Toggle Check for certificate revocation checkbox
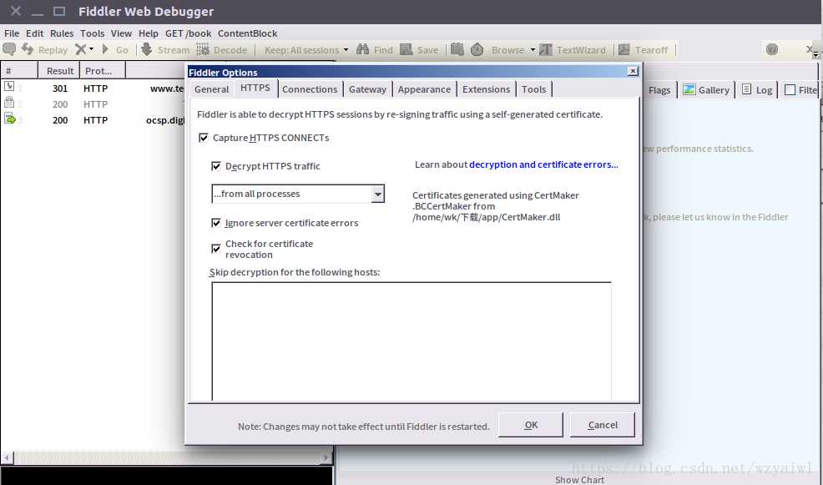Screen dimensions: 823x485 click(x=215, y=248)
